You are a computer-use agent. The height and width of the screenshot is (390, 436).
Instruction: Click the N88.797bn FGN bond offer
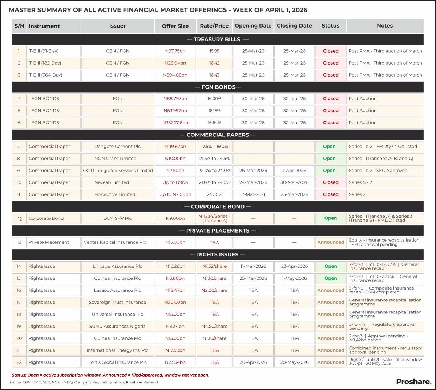[x=175, y=99]
